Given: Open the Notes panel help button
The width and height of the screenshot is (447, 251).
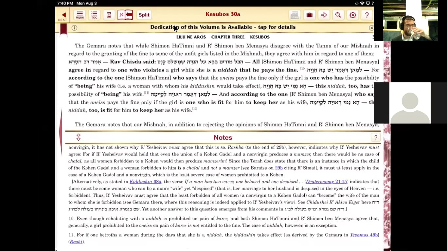Looking at the screenshot, I should (376, 137).
